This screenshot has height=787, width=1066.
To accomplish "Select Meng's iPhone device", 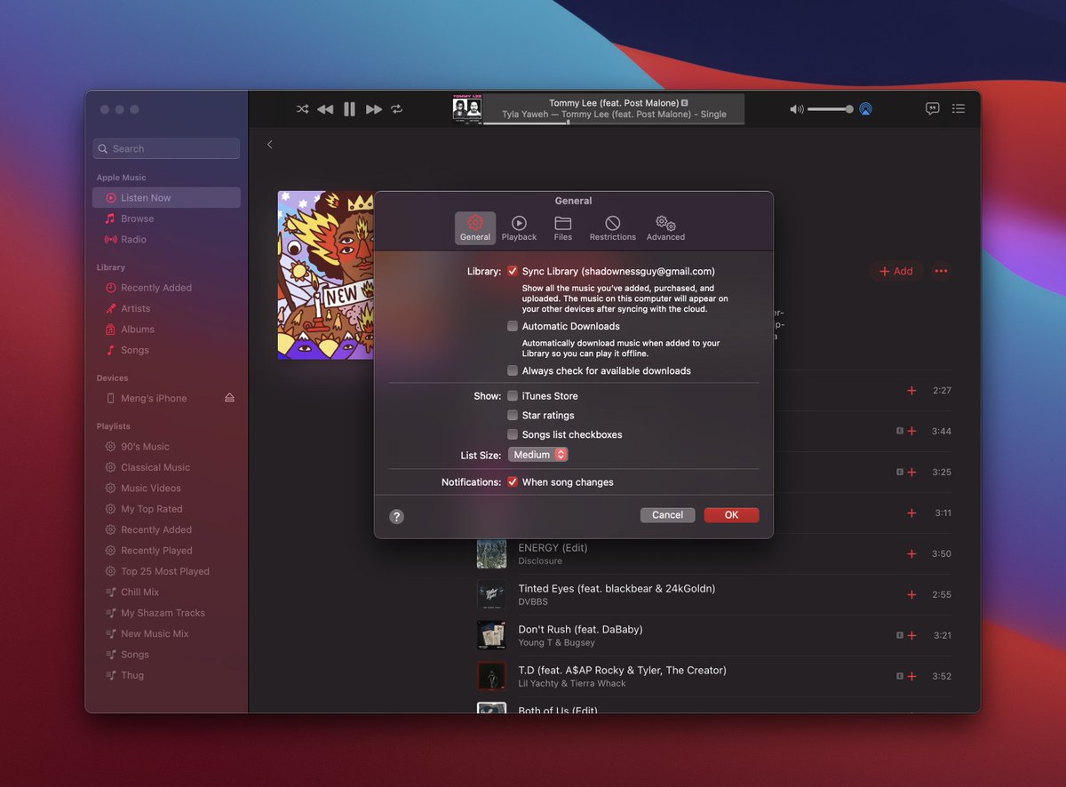I will coord(154,398).
